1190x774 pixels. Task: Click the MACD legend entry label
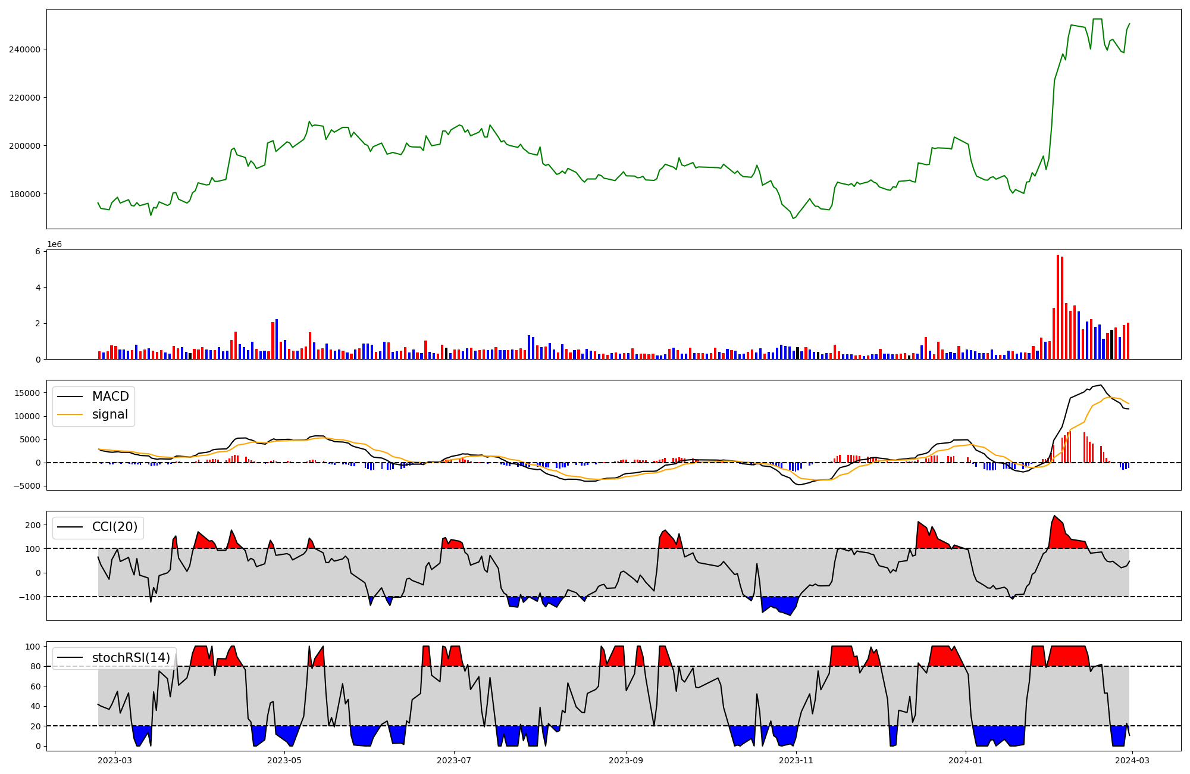(110, 397)
